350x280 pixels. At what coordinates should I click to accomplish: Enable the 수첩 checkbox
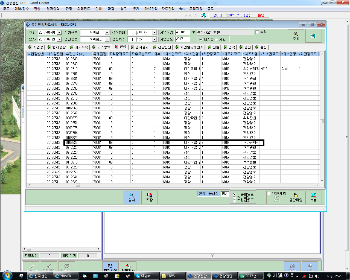257,32
